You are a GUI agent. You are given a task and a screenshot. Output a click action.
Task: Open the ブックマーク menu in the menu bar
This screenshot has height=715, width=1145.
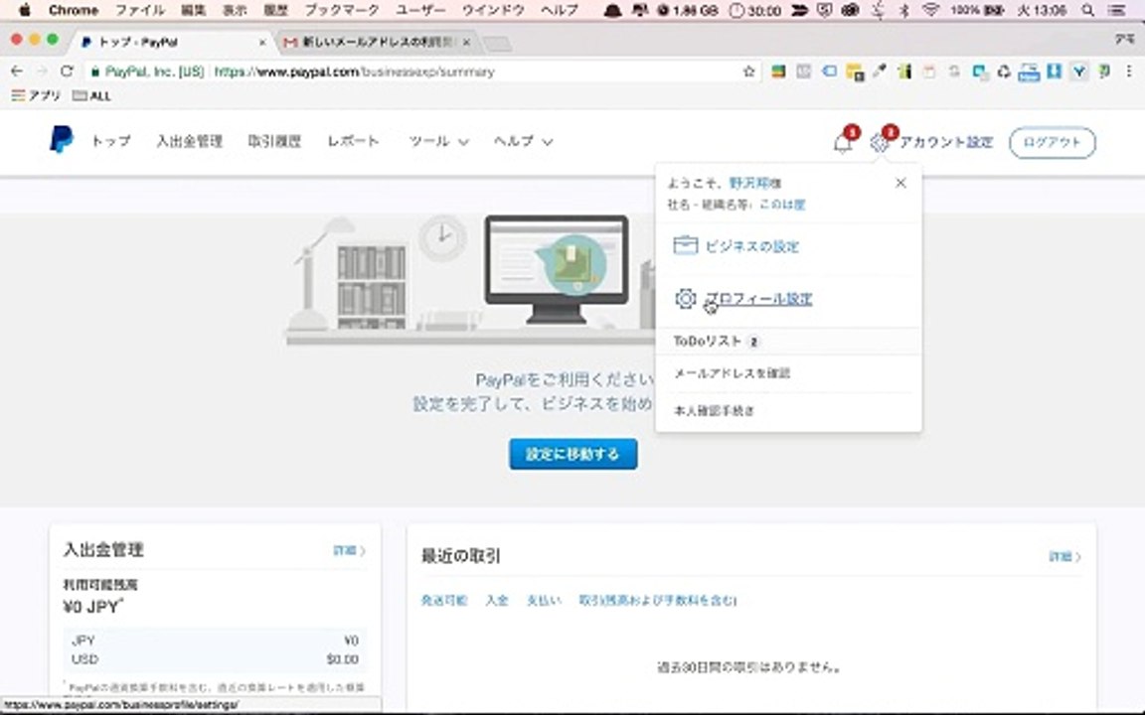point(342,10)
